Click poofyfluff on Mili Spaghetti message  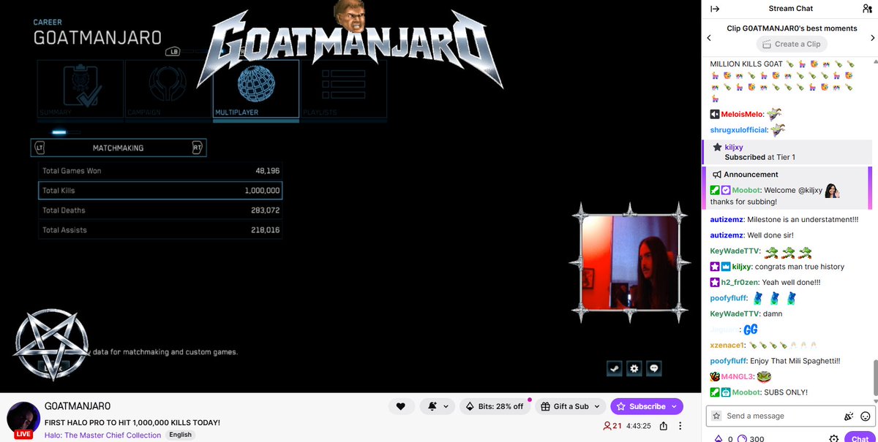[x=728, y=361]
